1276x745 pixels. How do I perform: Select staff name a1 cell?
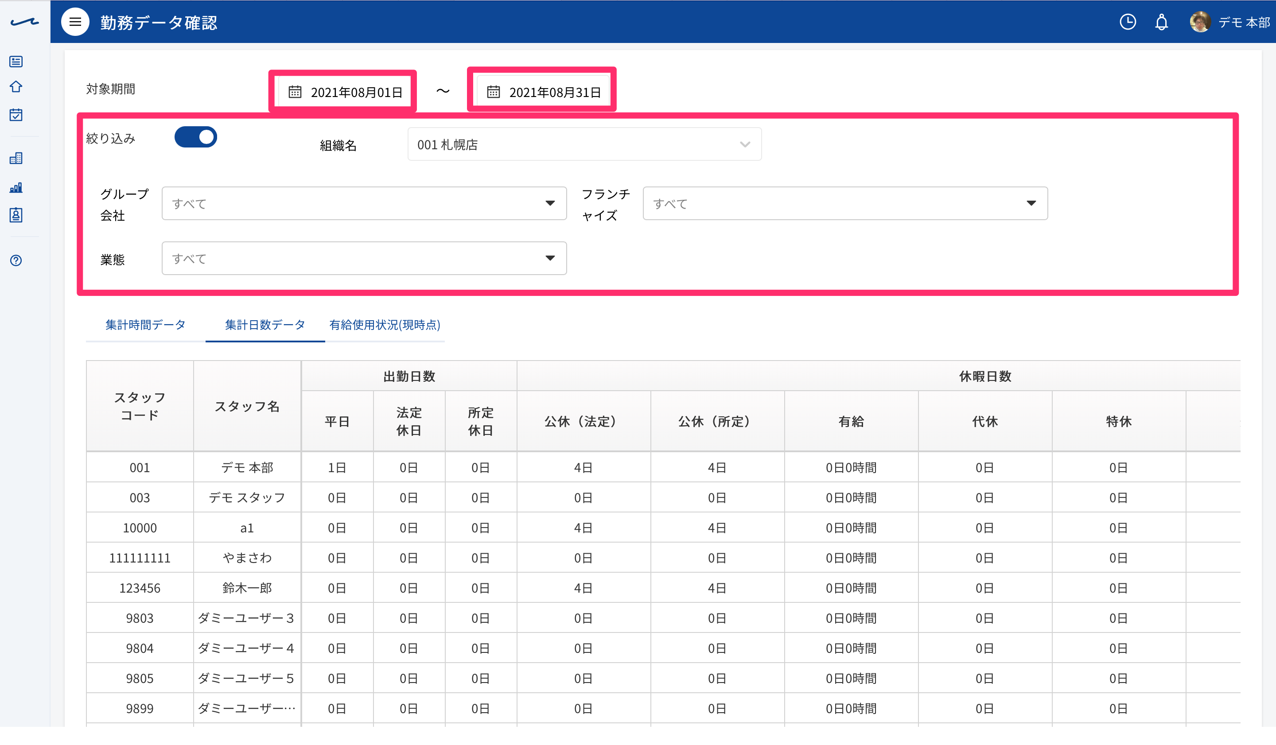(247, 528)
